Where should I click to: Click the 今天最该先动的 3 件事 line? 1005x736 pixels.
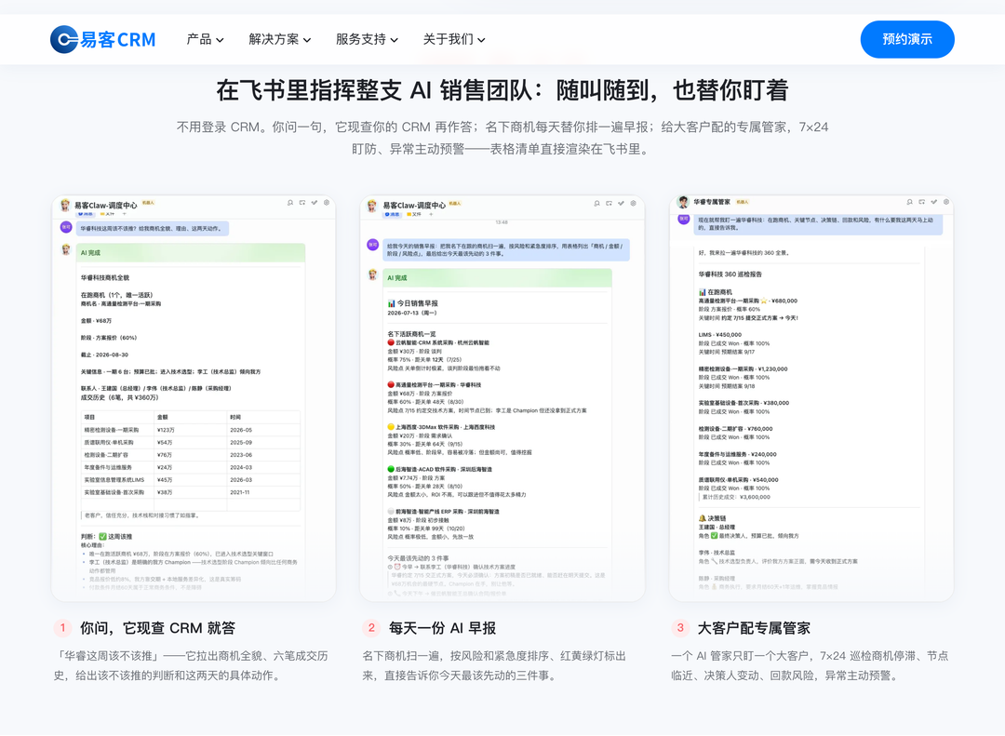[418, 558]
